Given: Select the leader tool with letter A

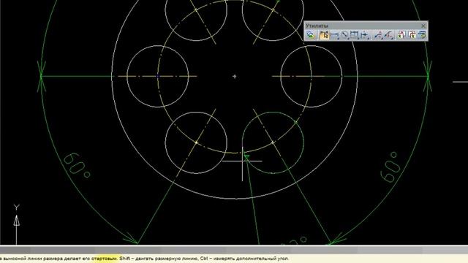Looking at the screenshot, I should [x=378, y=35].
